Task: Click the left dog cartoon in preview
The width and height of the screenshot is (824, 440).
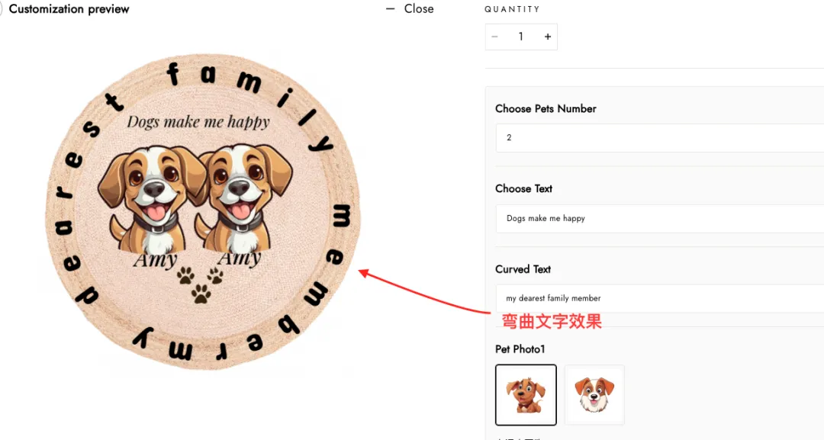Action: click(151, 198)
